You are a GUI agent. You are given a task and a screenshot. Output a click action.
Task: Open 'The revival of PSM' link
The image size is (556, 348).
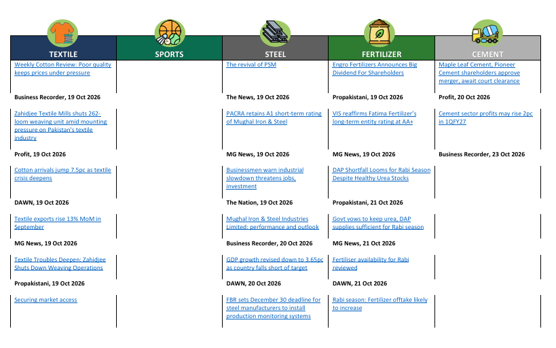point(251,65)
